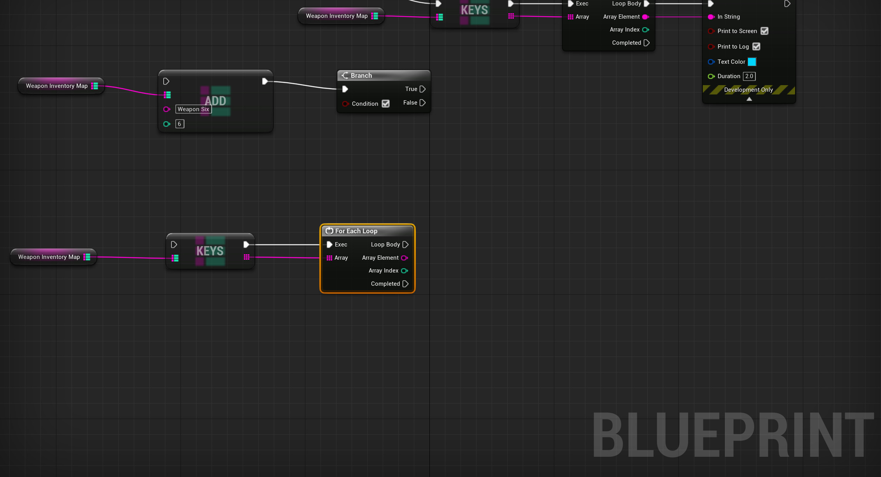Click Branch node False output pin

click(x=422, y=103)
